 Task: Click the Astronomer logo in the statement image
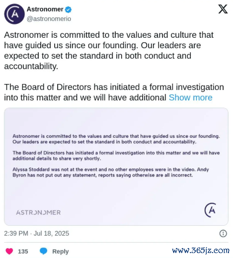tap(210, 210)
